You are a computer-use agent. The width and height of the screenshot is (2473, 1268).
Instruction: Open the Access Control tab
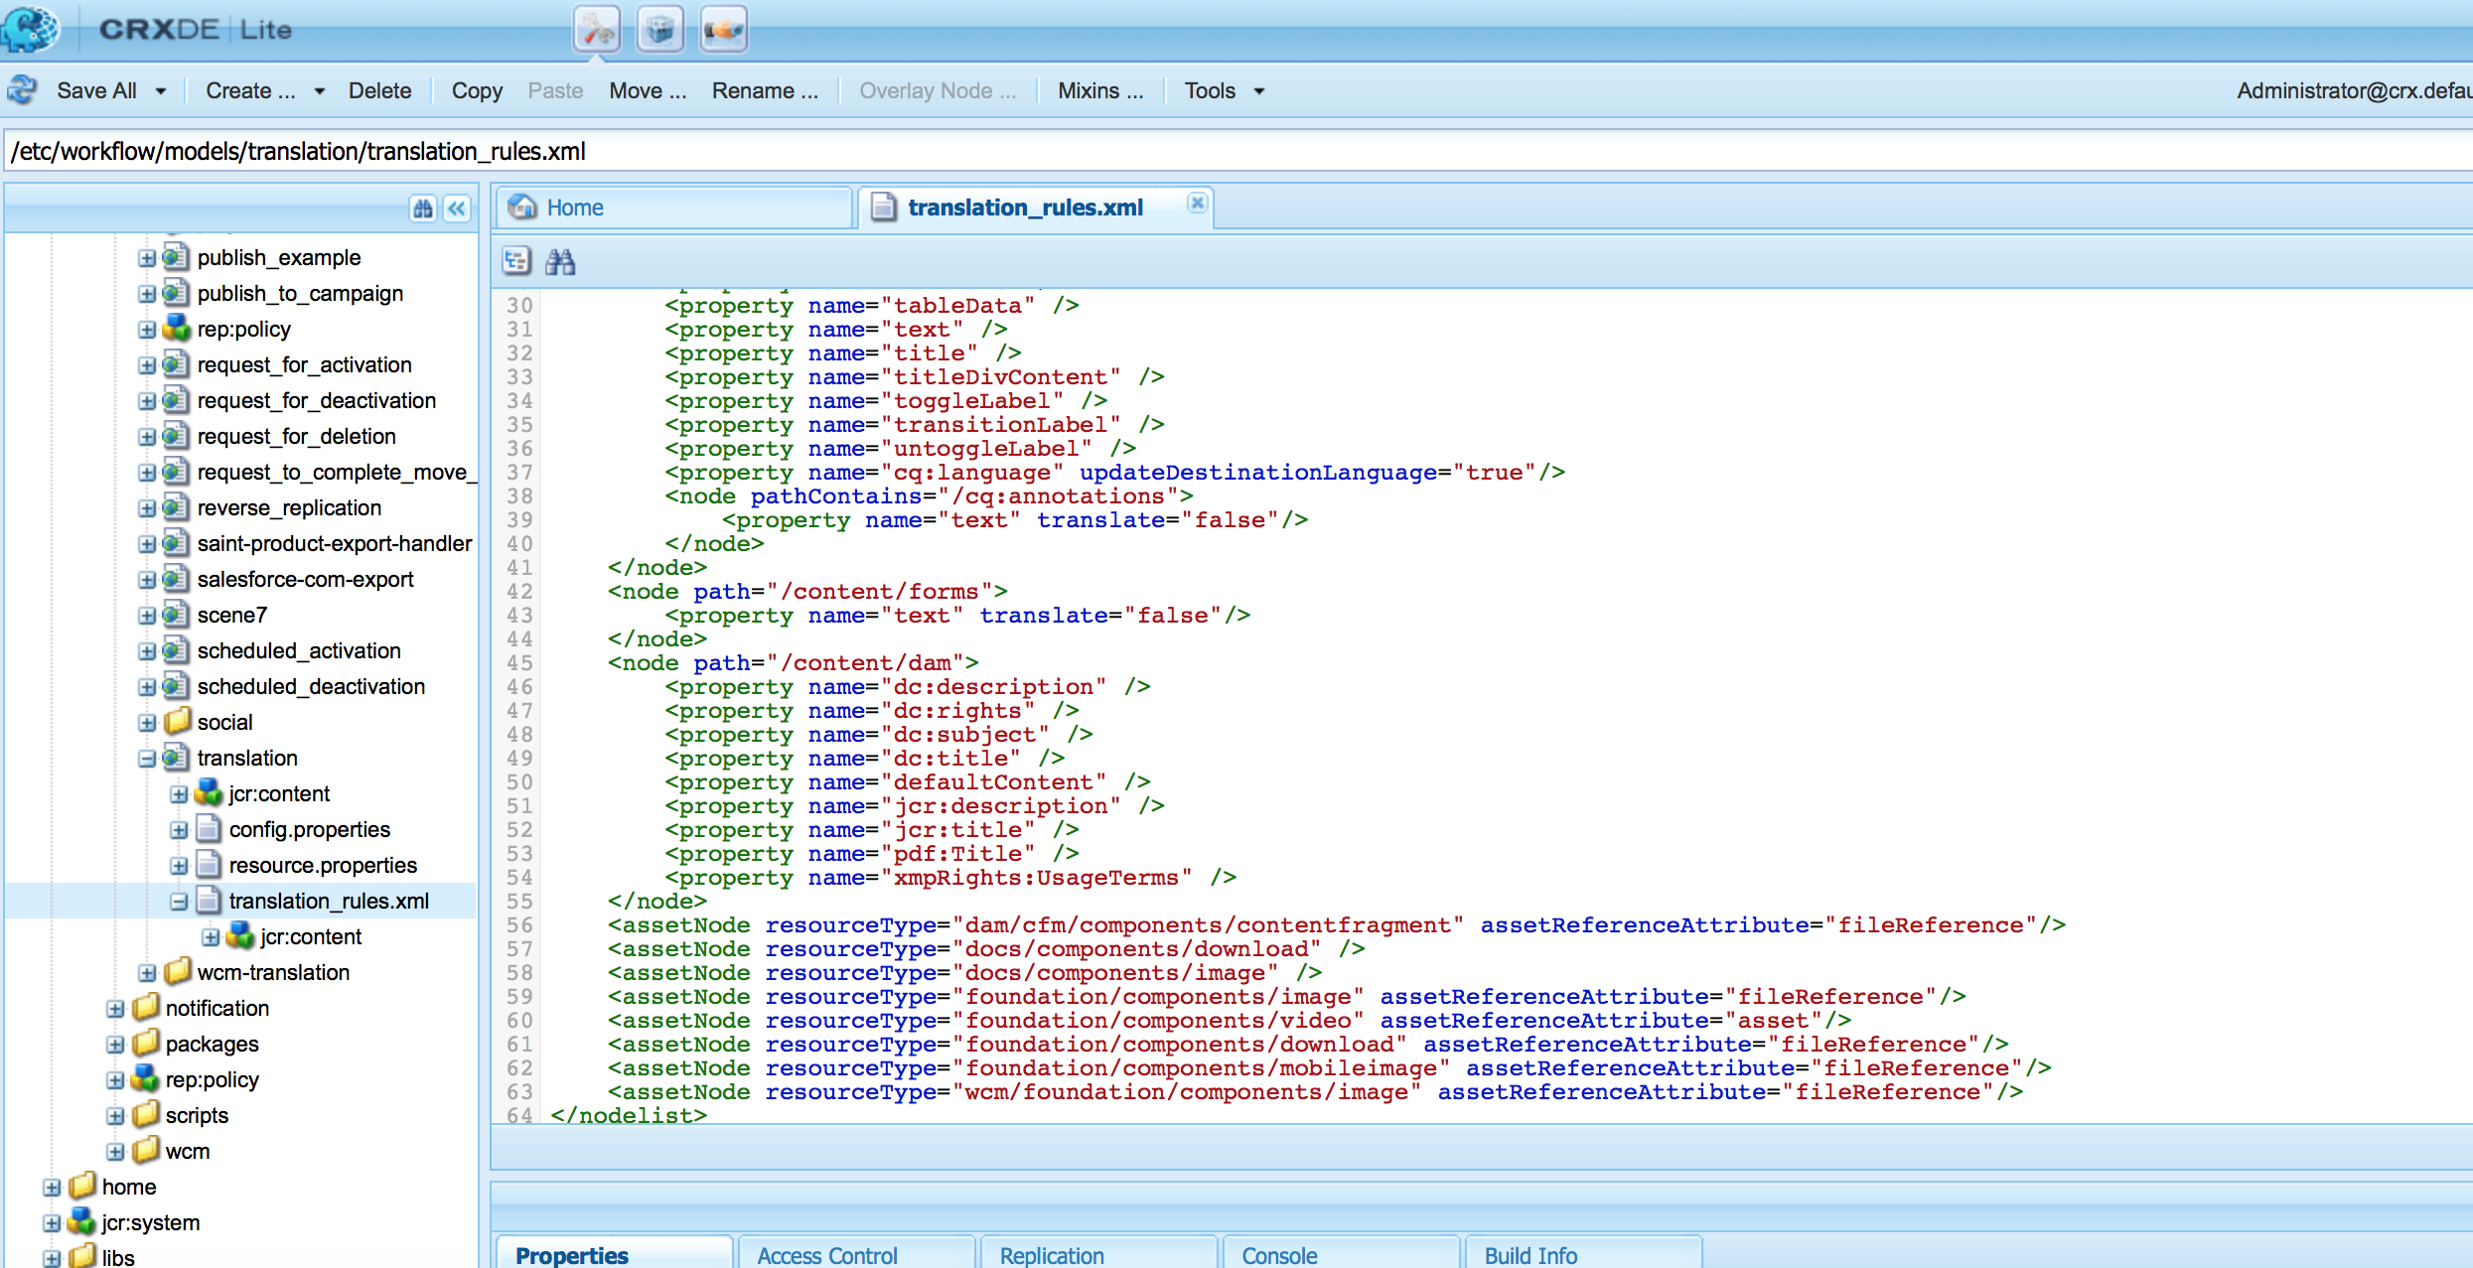pos(827,1255)
